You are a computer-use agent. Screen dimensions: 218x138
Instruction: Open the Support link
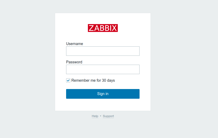click(108, 116)
